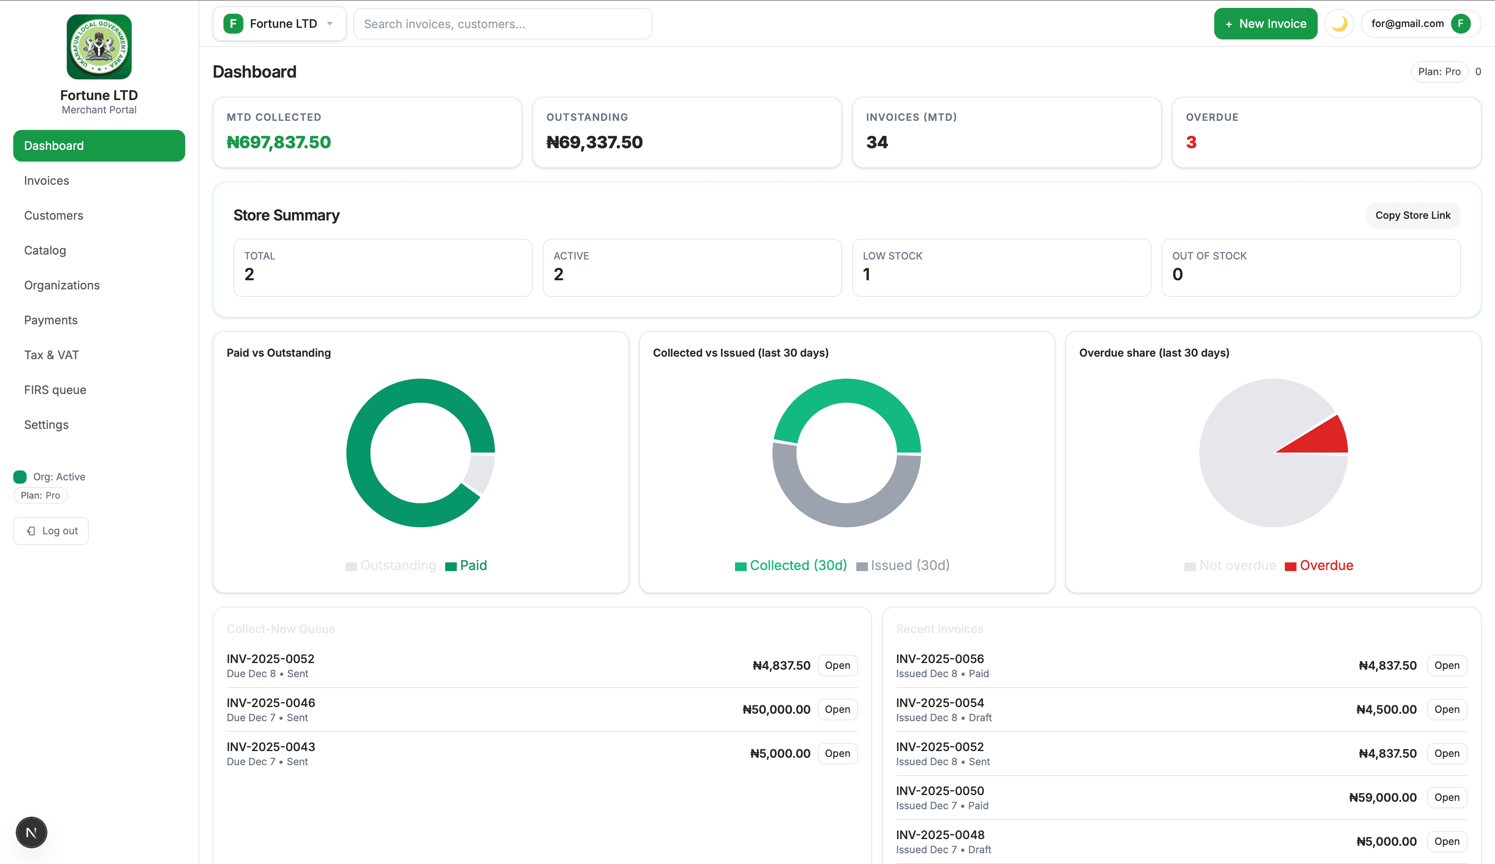Open invoice INV-2025-0046 from Collect-Now Queue
Viewport: 1495px width, 864px height.
(837, 709)
